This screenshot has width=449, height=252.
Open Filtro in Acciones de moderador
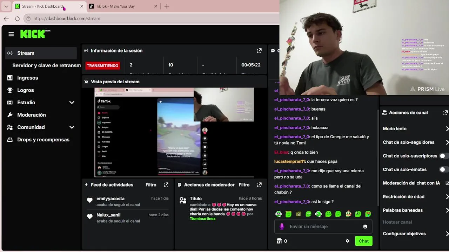click(244, 185)
